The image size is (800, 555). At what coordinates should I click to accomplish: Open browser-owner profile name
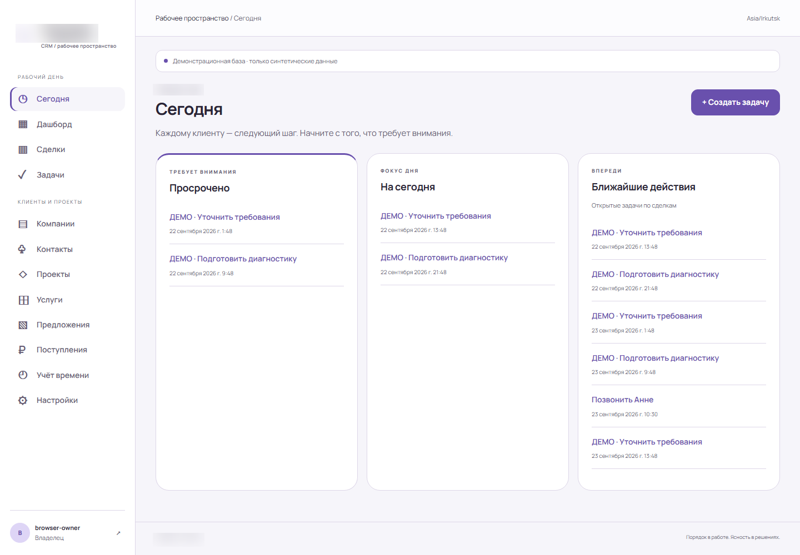57,528
